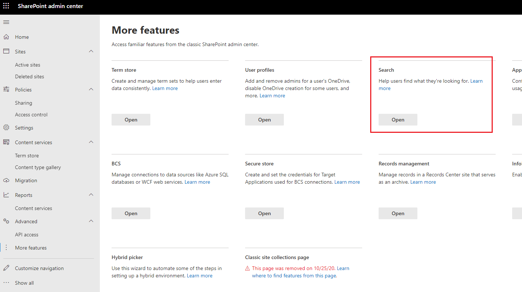Click the Customize navigation pencil icon

[6, 268]
